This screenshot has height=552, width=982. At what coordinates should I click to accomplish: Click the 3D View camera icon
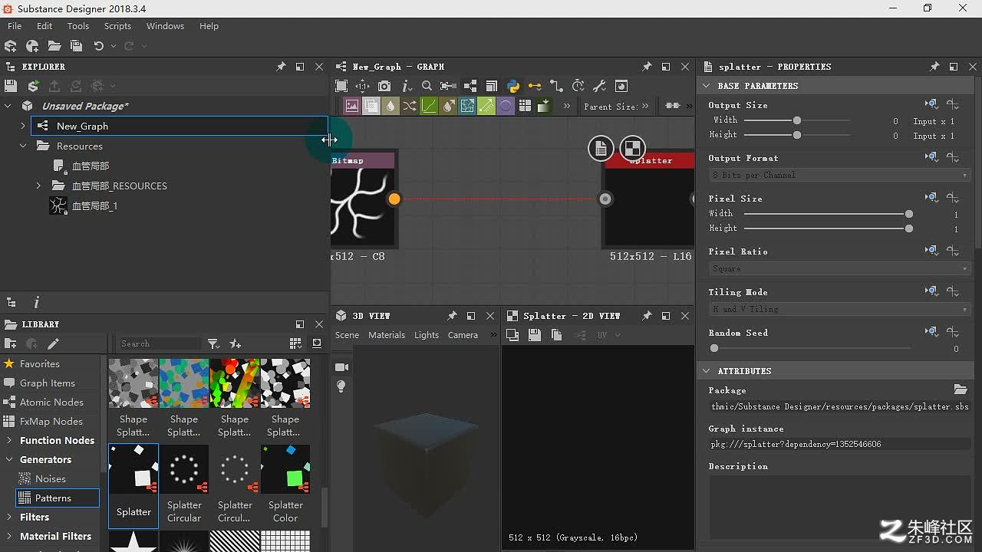click(x=341, y=367)
